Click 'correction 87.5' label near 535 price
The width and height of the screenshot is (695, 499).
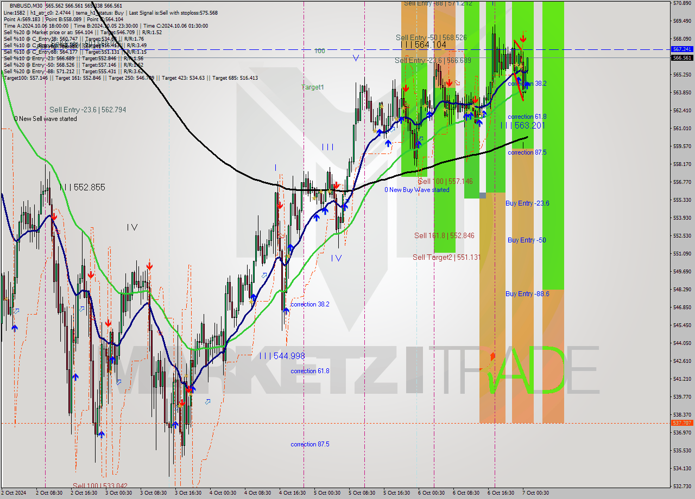pyautogui.click(x=310, y=444)
